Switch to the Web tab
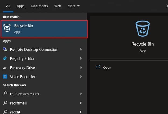 58,6
